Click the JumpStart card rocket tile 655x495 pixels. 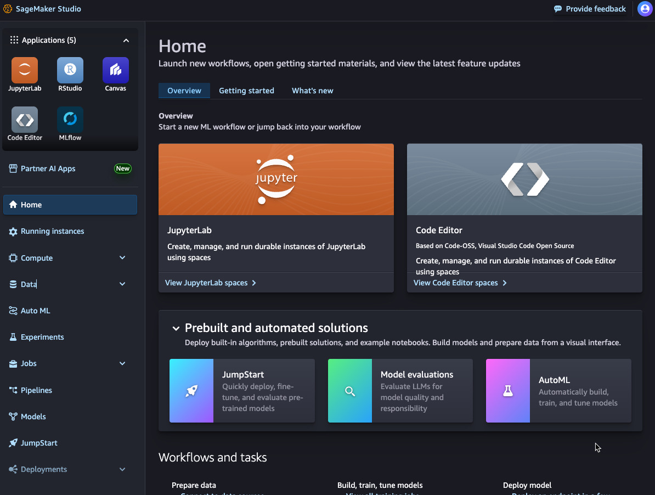(x=191, y=391)
